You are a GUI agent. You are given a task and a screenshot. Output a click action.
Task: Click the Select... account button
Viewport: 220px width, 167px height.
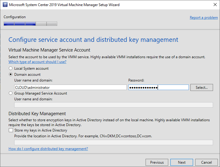(x=202, y=87)
